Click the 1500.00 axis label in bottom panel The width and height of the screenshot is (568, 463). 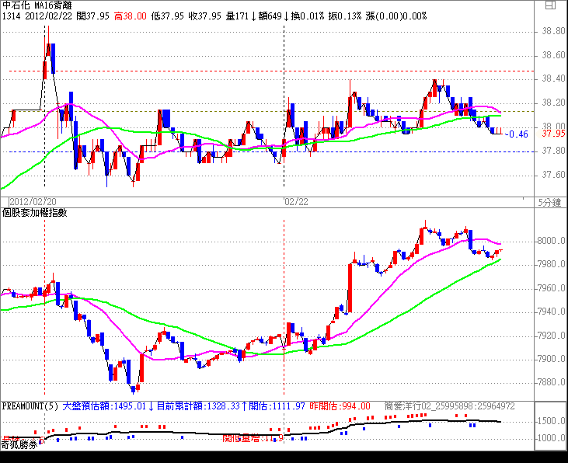click(x=552, y=421)
